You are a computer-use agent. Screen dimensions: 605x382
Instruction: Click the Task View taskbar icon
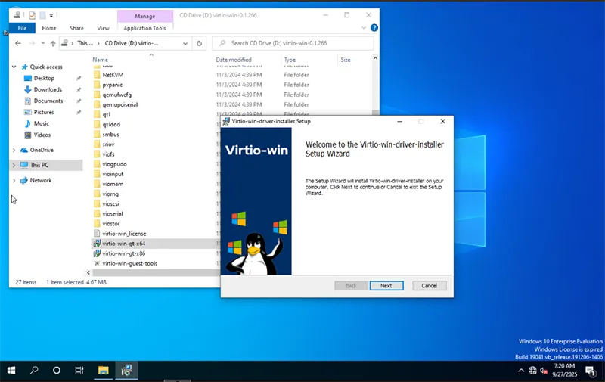(79, 371)
